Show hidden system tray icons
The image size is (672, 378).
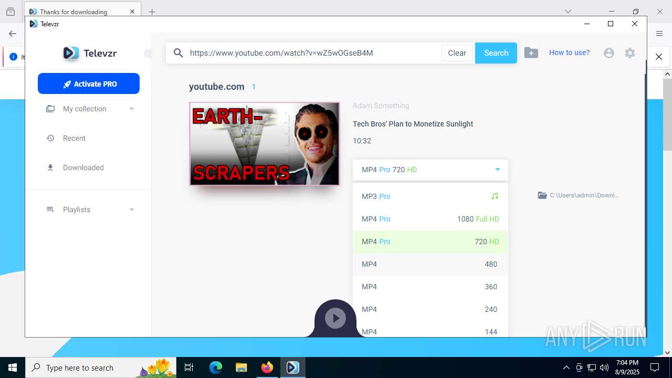566,367
